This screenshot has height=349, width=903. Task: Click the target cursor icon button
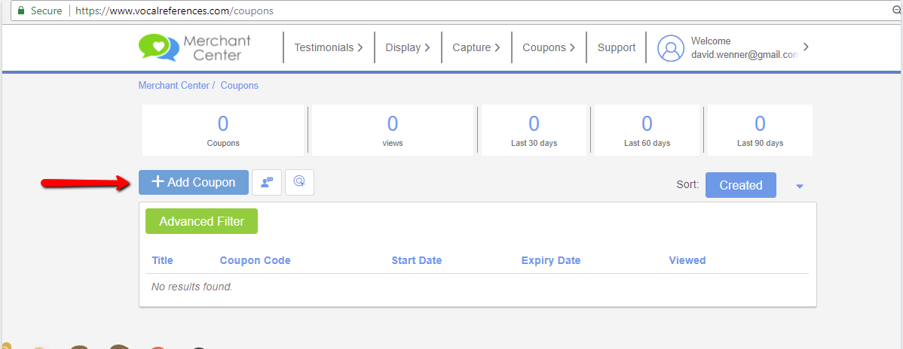click(x=299, y=182)
